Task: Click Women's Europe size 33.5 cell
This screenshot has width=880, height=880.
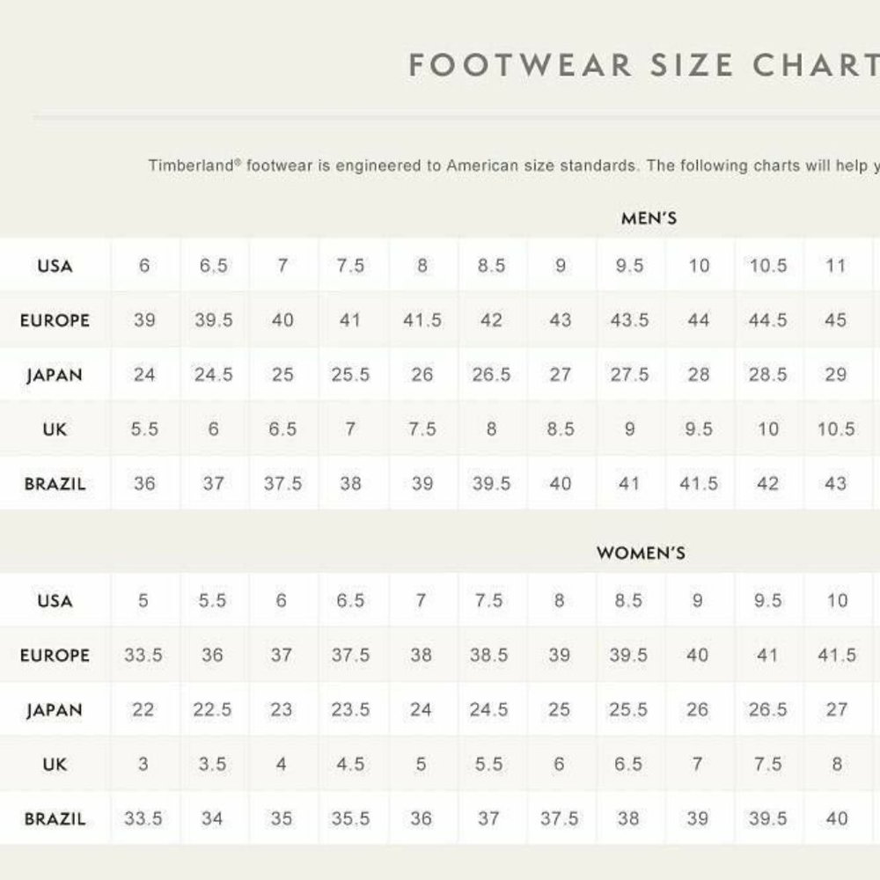Action: point(143,656)
